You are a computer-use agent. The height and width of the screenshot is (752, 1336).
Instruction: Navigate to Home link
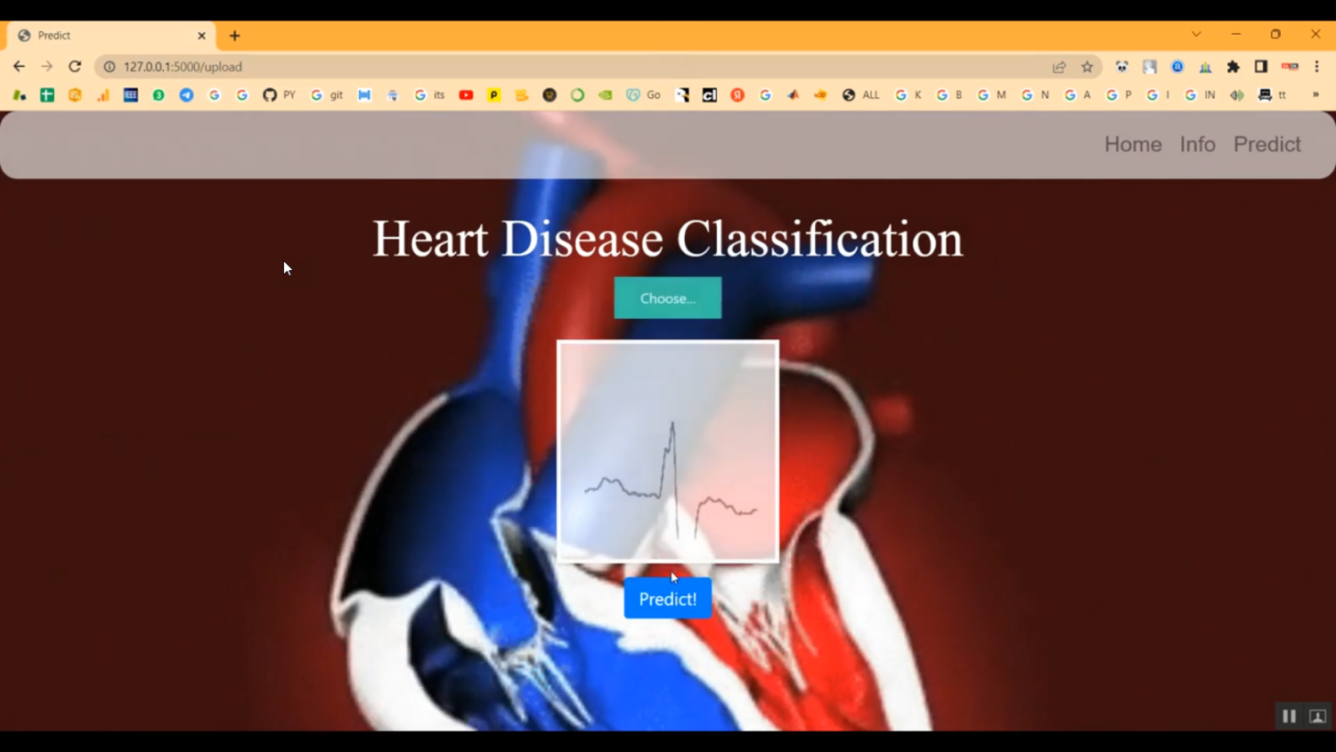click(x=1132, y=143)
